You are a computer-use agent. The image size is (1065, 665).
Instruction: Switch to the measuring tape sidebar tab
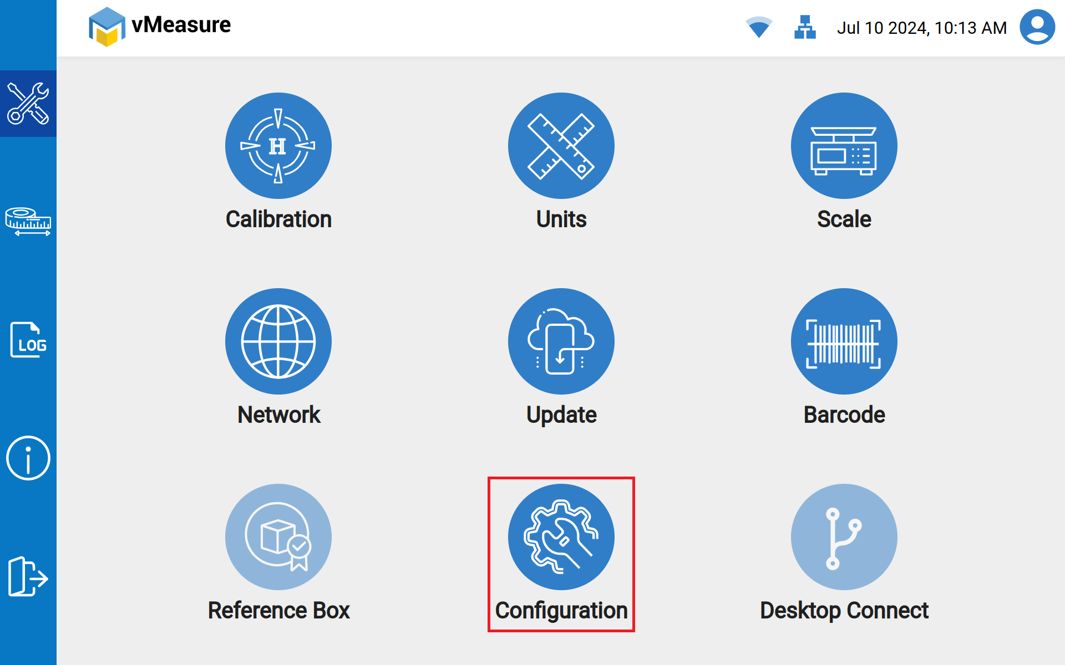(28, 222)
